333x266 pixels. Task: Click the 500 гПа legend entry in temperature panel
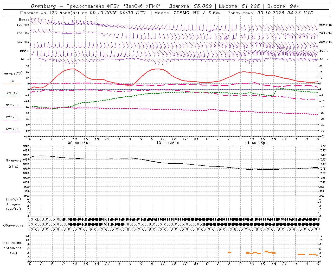[12, 129]
